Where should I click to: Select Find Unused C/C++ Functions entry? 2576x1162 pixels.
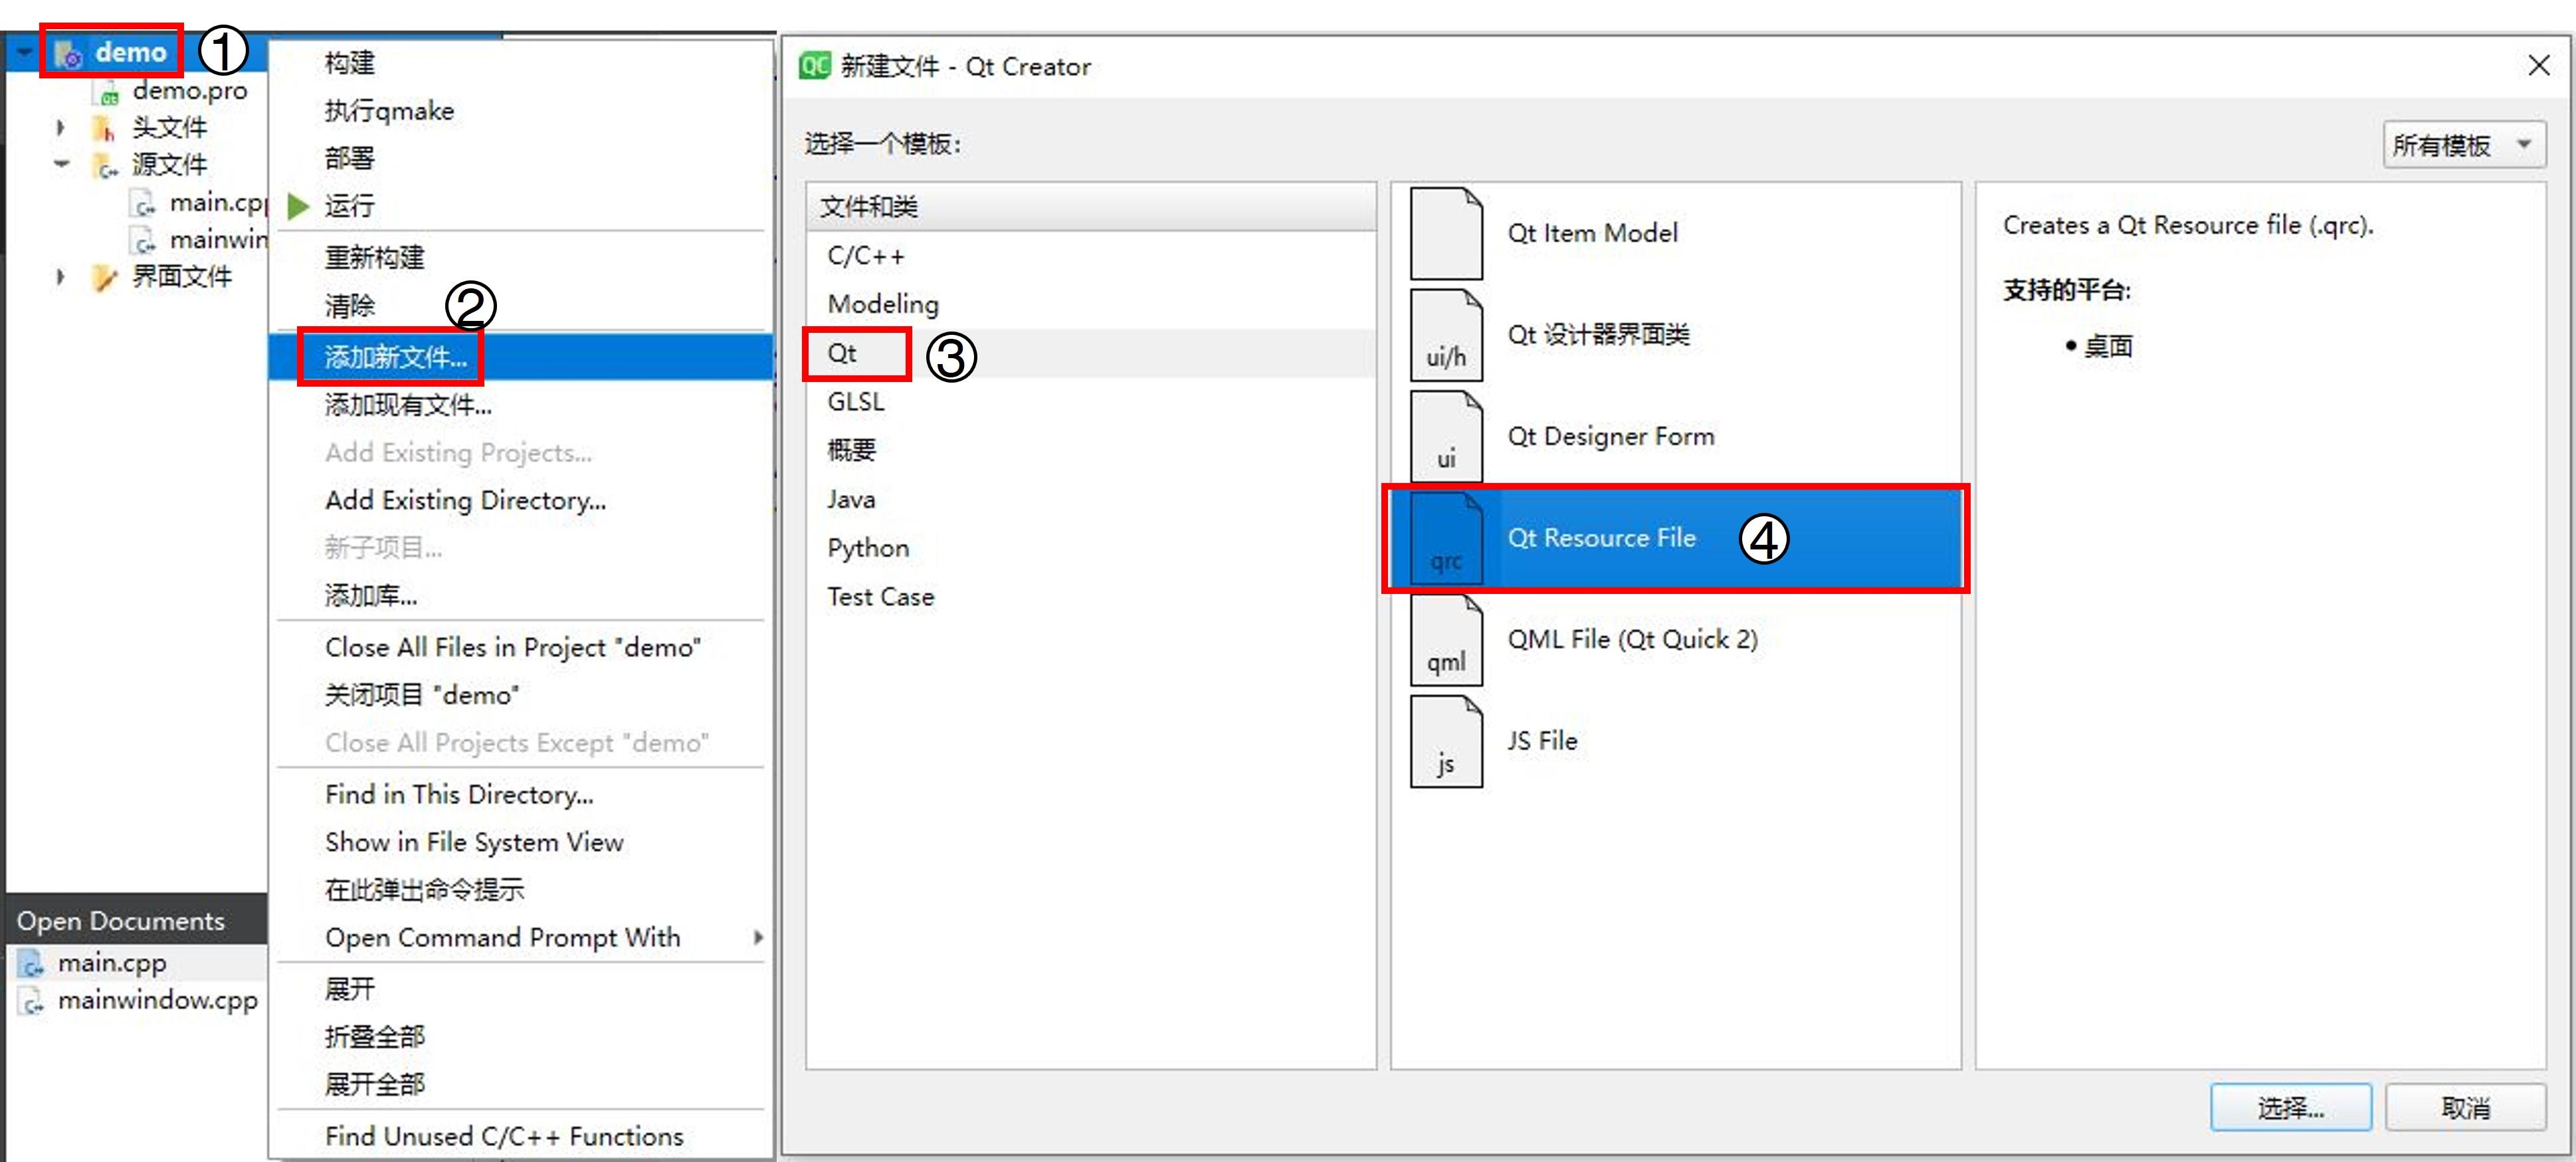coord(521,1137)
